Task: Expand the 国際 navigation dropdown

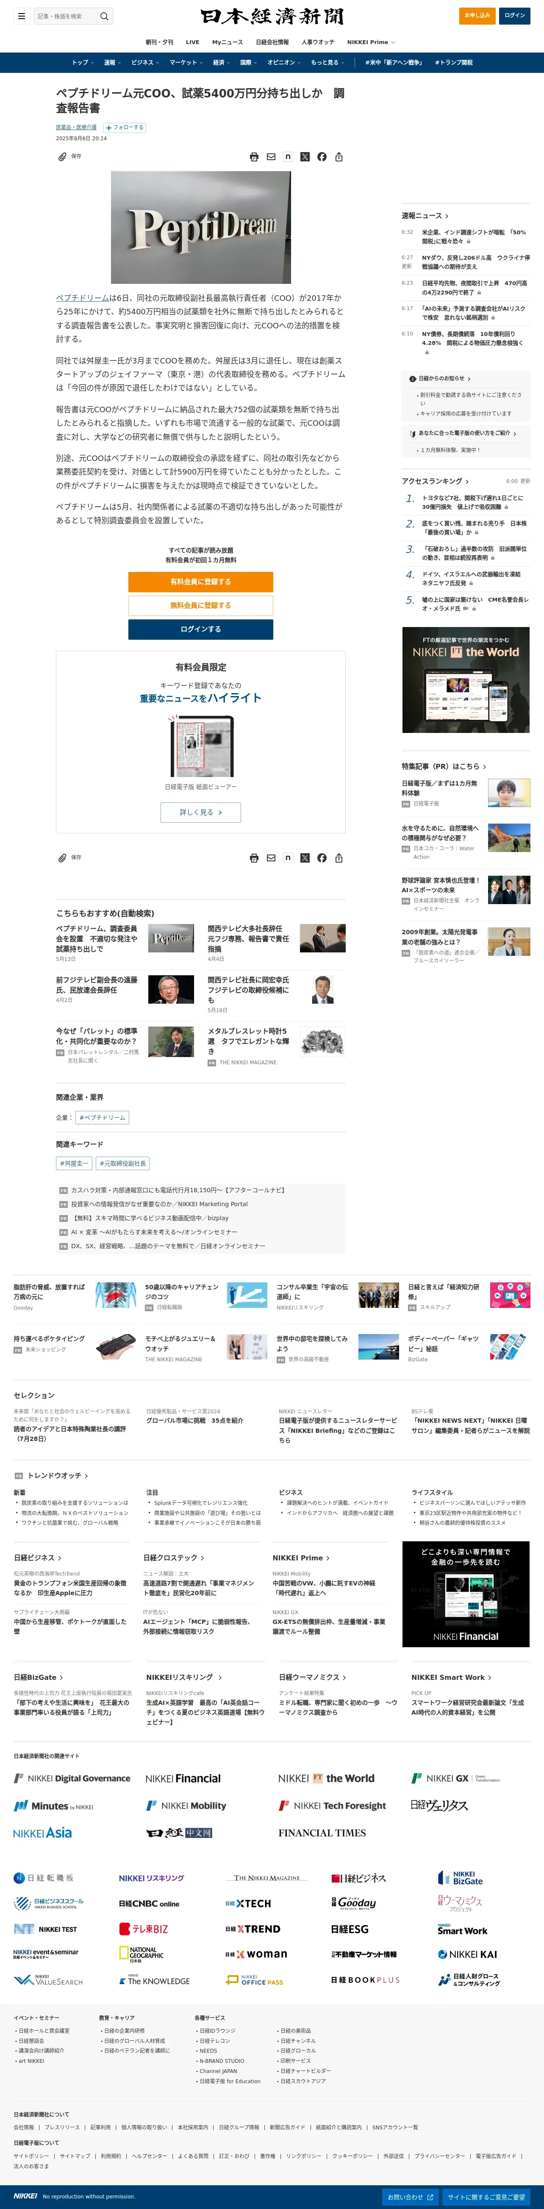Action: (249, 63)
